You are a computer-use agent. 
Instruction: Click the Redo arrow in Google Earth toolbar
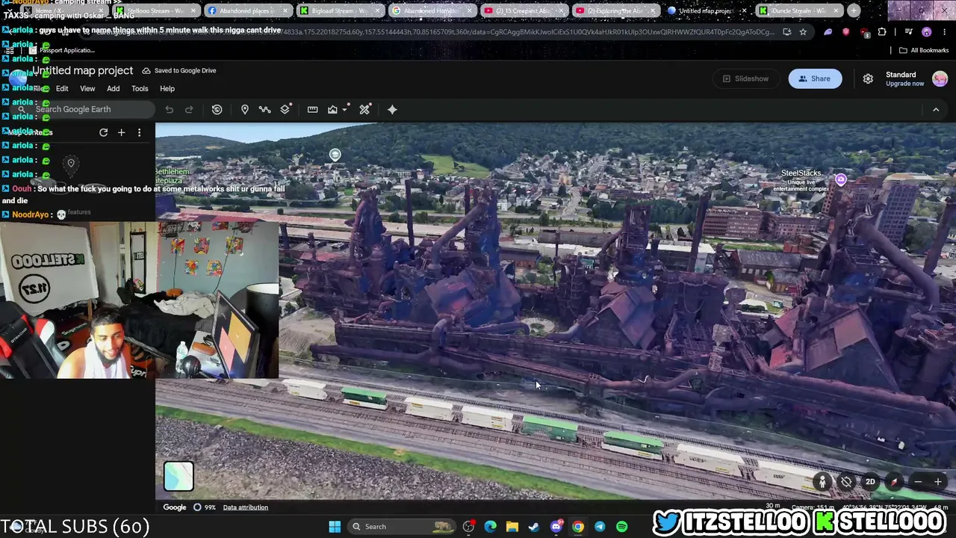[189, 110]
